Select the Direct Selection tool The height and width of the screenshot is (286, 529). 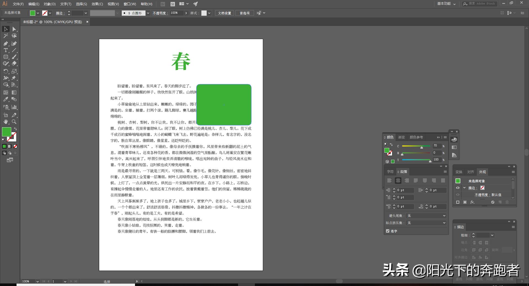14,29
